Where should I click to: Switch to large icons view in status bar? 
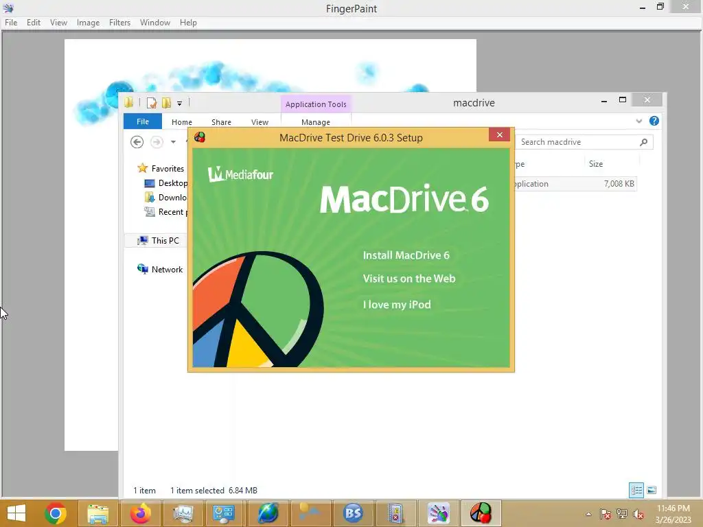coord(652,490)
